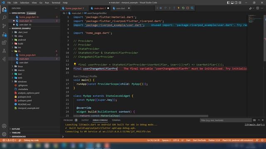The image size is (266, 149).
Task: Click the Debug CodeLens above main()
Action: pyautogui.click(x=84, y=76)
